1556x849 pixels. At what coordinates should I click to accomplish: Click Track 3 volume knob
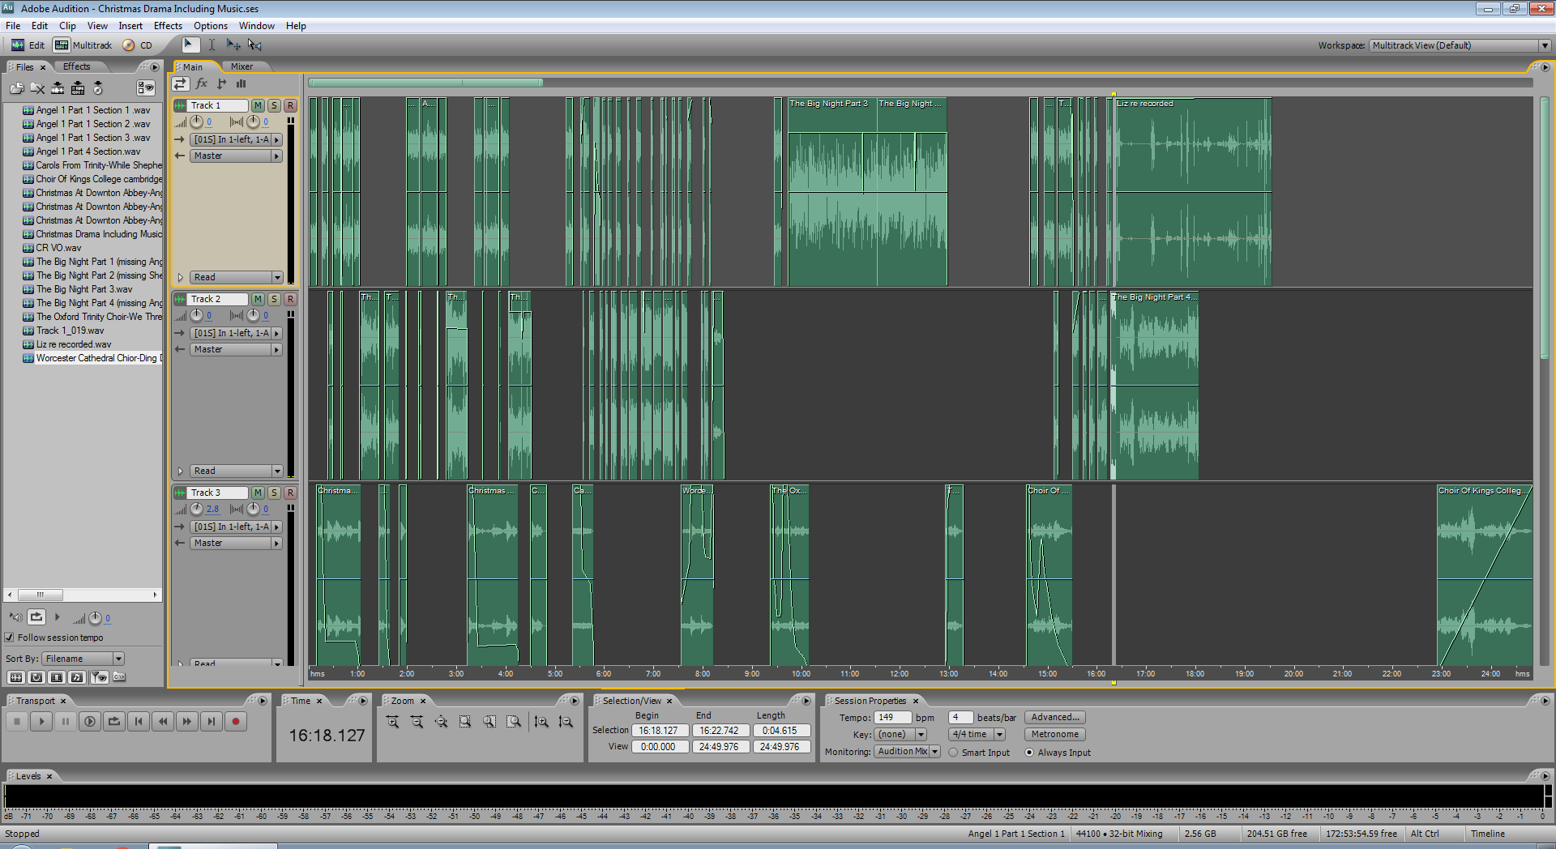197,509
